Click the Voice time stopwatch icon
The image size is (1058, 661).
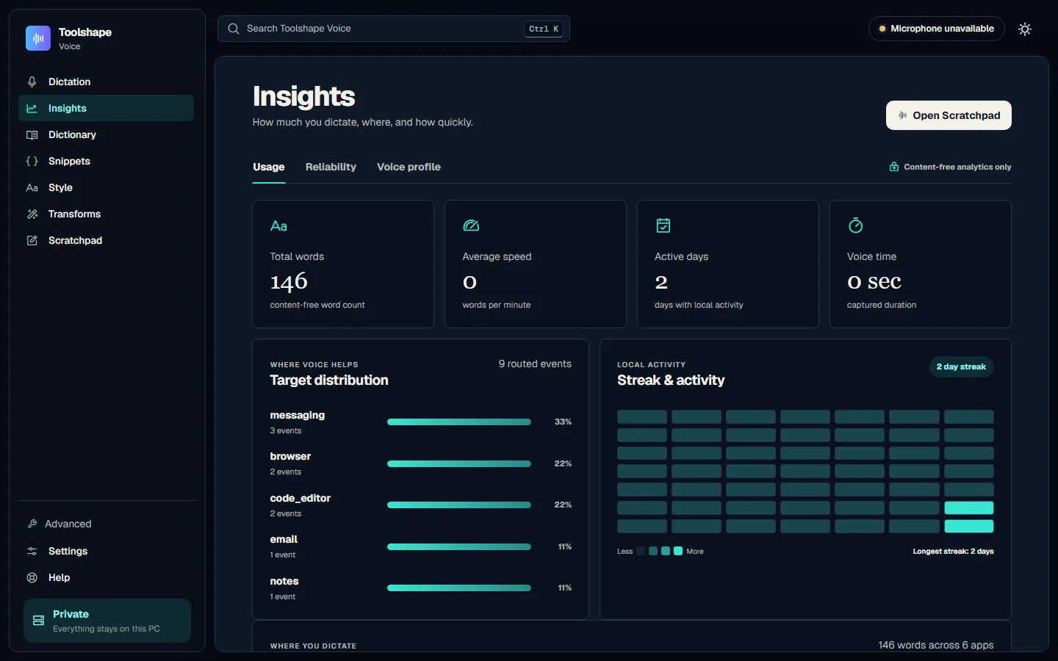pos(856,225)
